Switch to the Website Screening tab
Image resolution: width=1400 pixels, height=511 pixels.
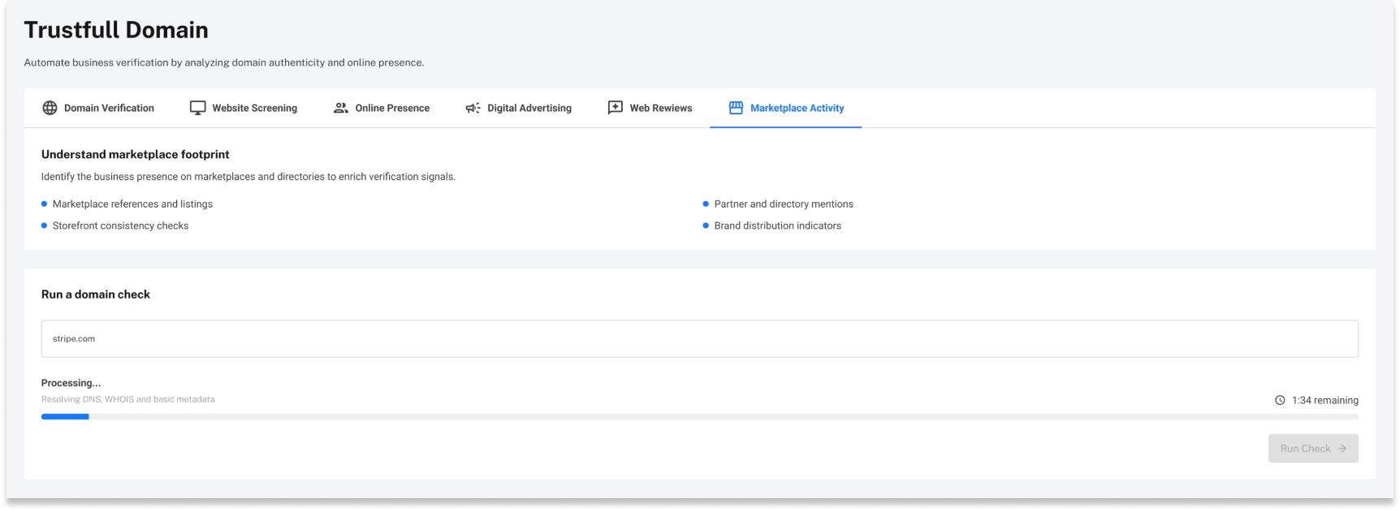tap(244, 108)
